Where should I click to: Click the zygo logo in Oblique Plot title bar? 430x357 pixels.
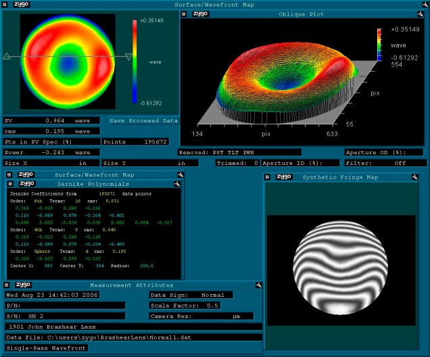click(x=201, y=14)
